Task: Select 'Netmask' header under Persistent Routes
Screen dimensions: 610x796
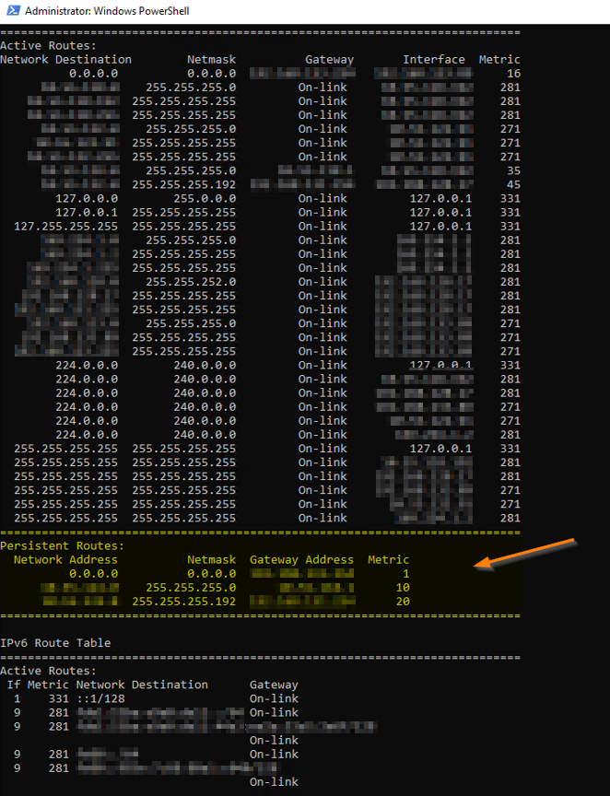Action: point(211,559)
